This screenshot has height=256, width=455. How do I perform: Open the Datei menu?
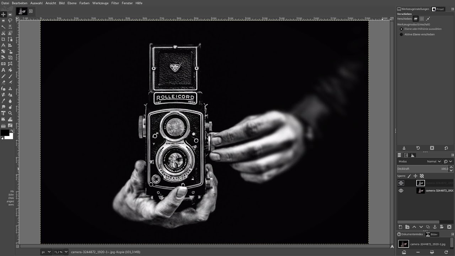click(5, 3)
